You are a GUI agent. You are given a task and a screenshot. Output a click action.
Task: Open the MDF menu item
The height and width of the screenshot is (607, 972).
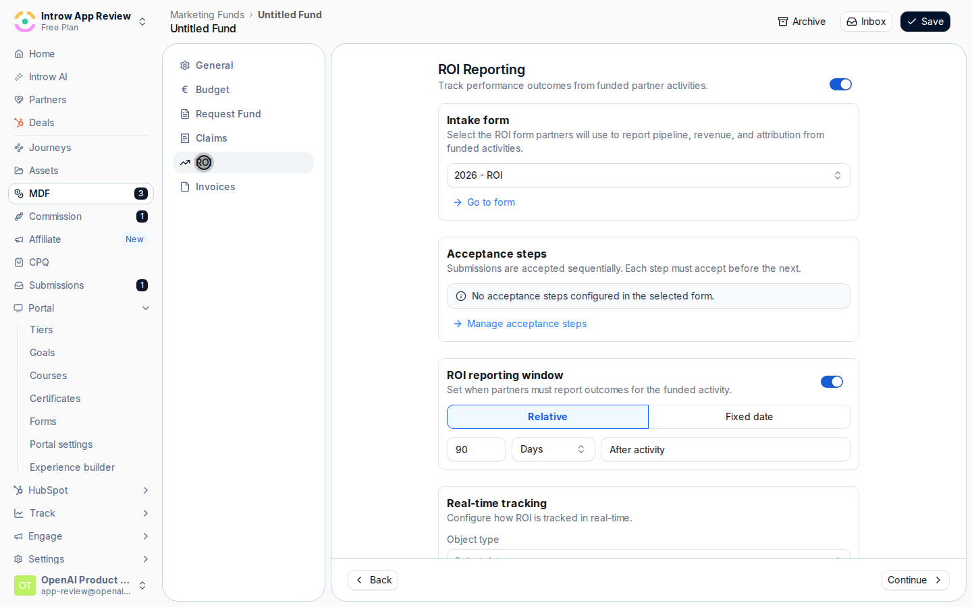(81, 194)
